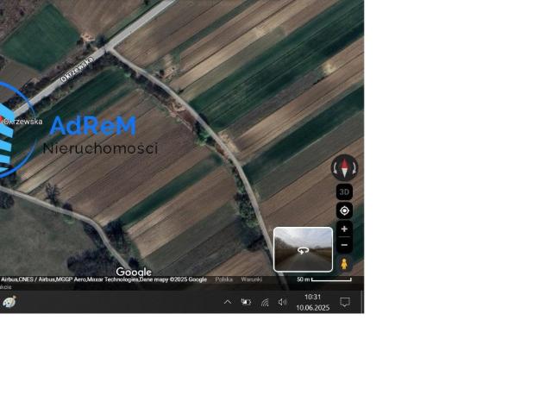Click the map data copyright text
Viewport: 552px width, 414px height.
coord(103,279)
